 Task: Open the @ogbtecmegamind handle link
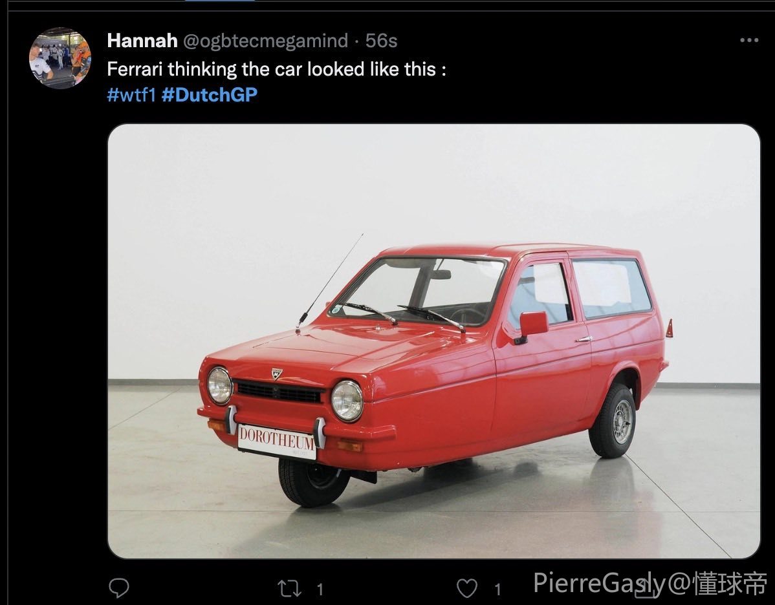pos(265,41)
